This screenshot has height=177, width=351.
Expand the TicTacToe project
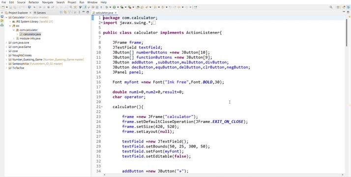6,68
